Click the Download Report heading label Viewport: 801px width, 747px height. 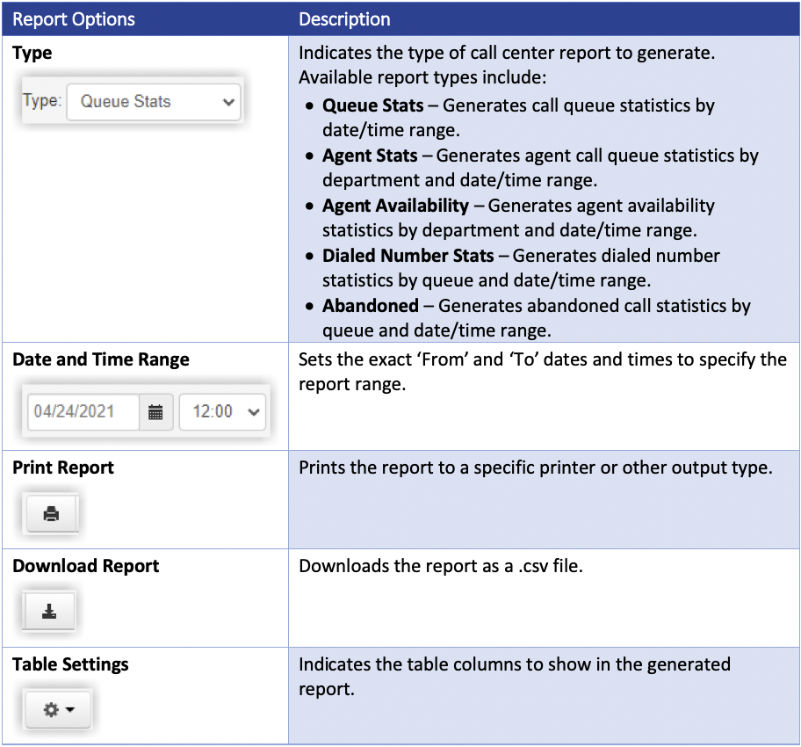(86, 566)
